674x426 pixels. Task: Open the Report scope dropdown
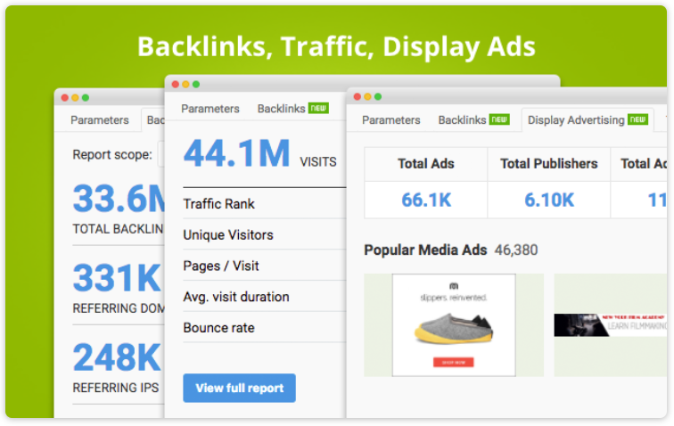pos(161,154)
